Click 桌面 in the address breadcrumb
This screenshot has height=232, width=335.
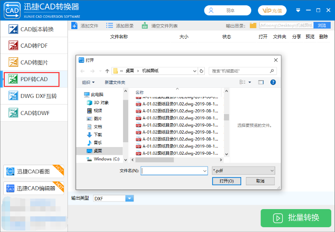(x=130, y=71)
